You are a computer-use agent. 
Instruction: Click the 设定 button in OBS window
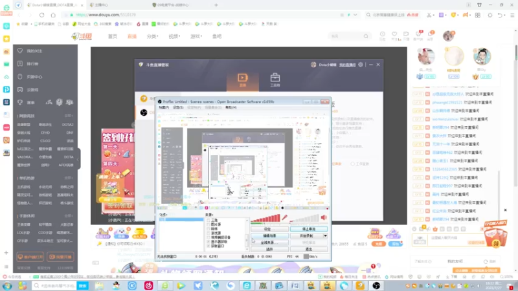tap(269, 229)
